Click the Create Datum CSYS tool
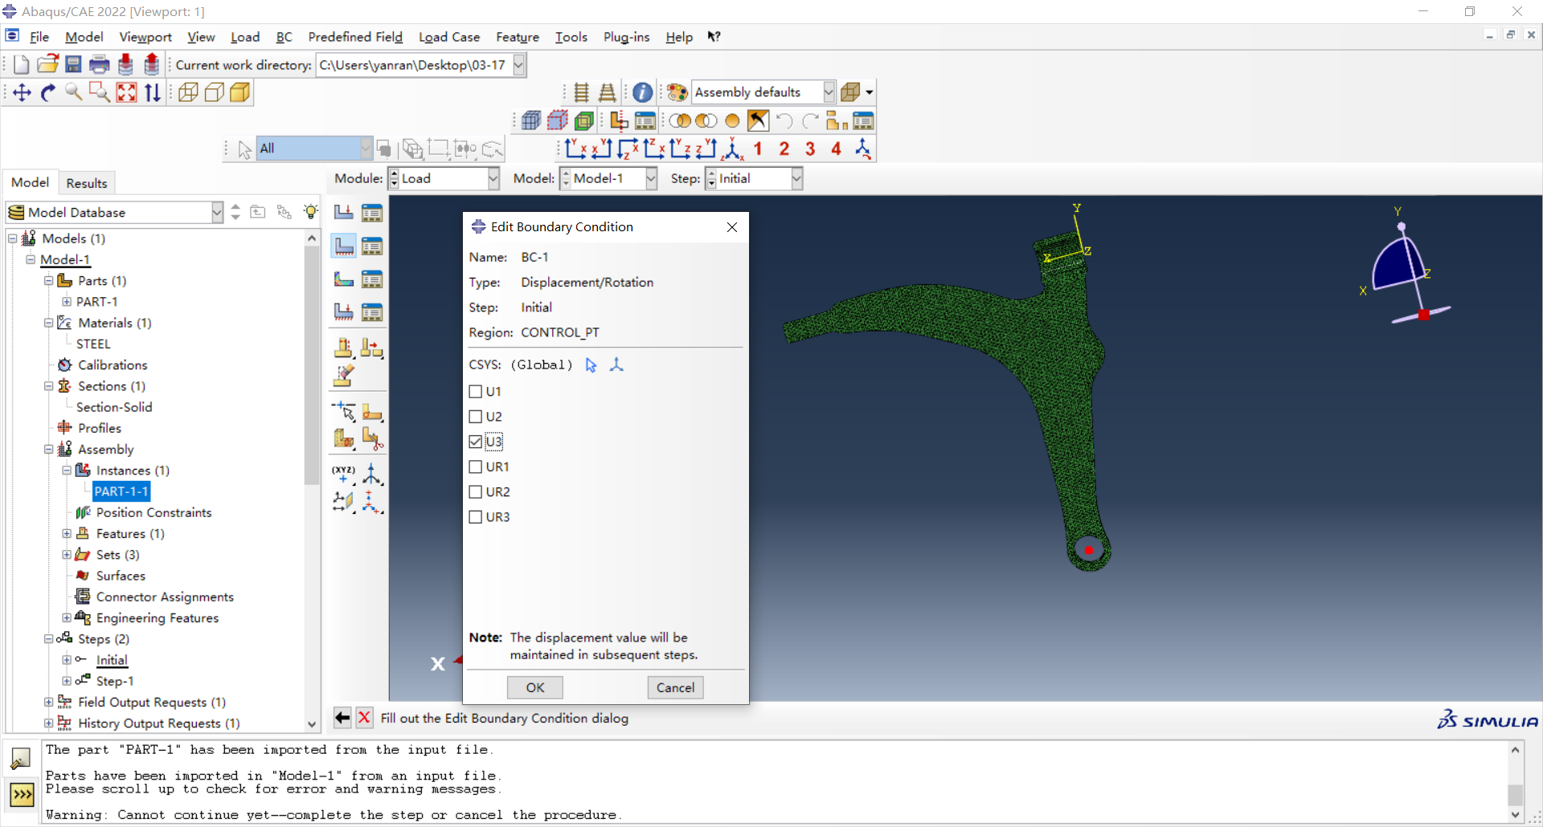 click(x=371, y=474)
